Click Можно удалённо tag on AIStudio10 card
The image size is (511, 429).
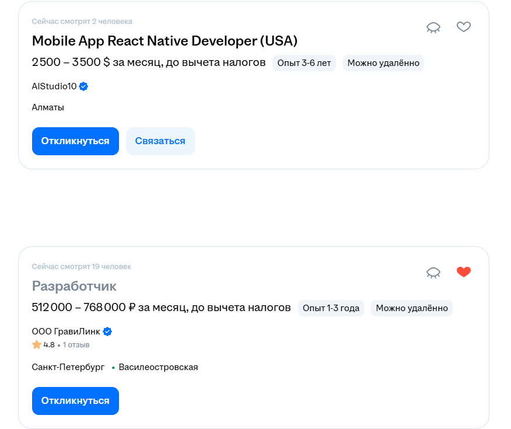pos(383,63)
